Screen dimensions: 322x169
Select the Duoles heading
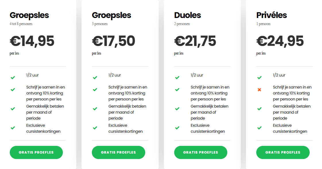(187, 15)
